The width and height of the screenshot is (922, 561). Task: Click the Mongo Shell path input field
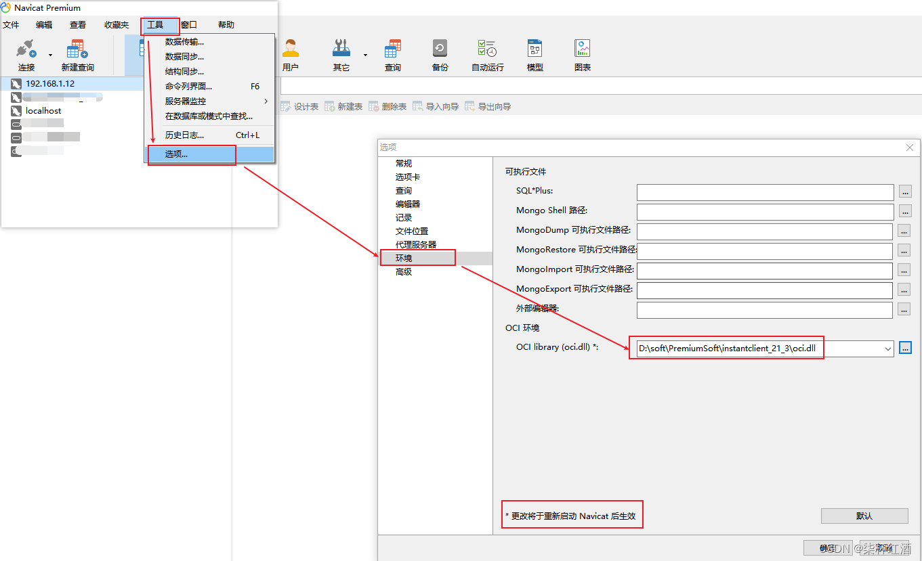pos(765,212)
